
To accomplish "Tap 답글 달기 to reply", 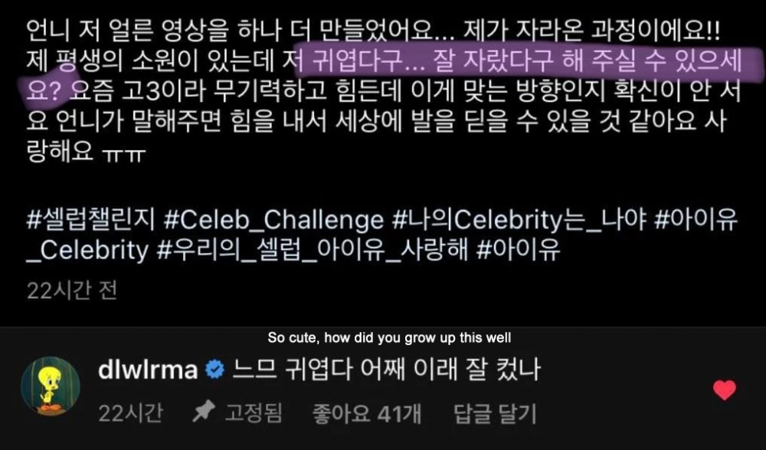I will (495, 414).
